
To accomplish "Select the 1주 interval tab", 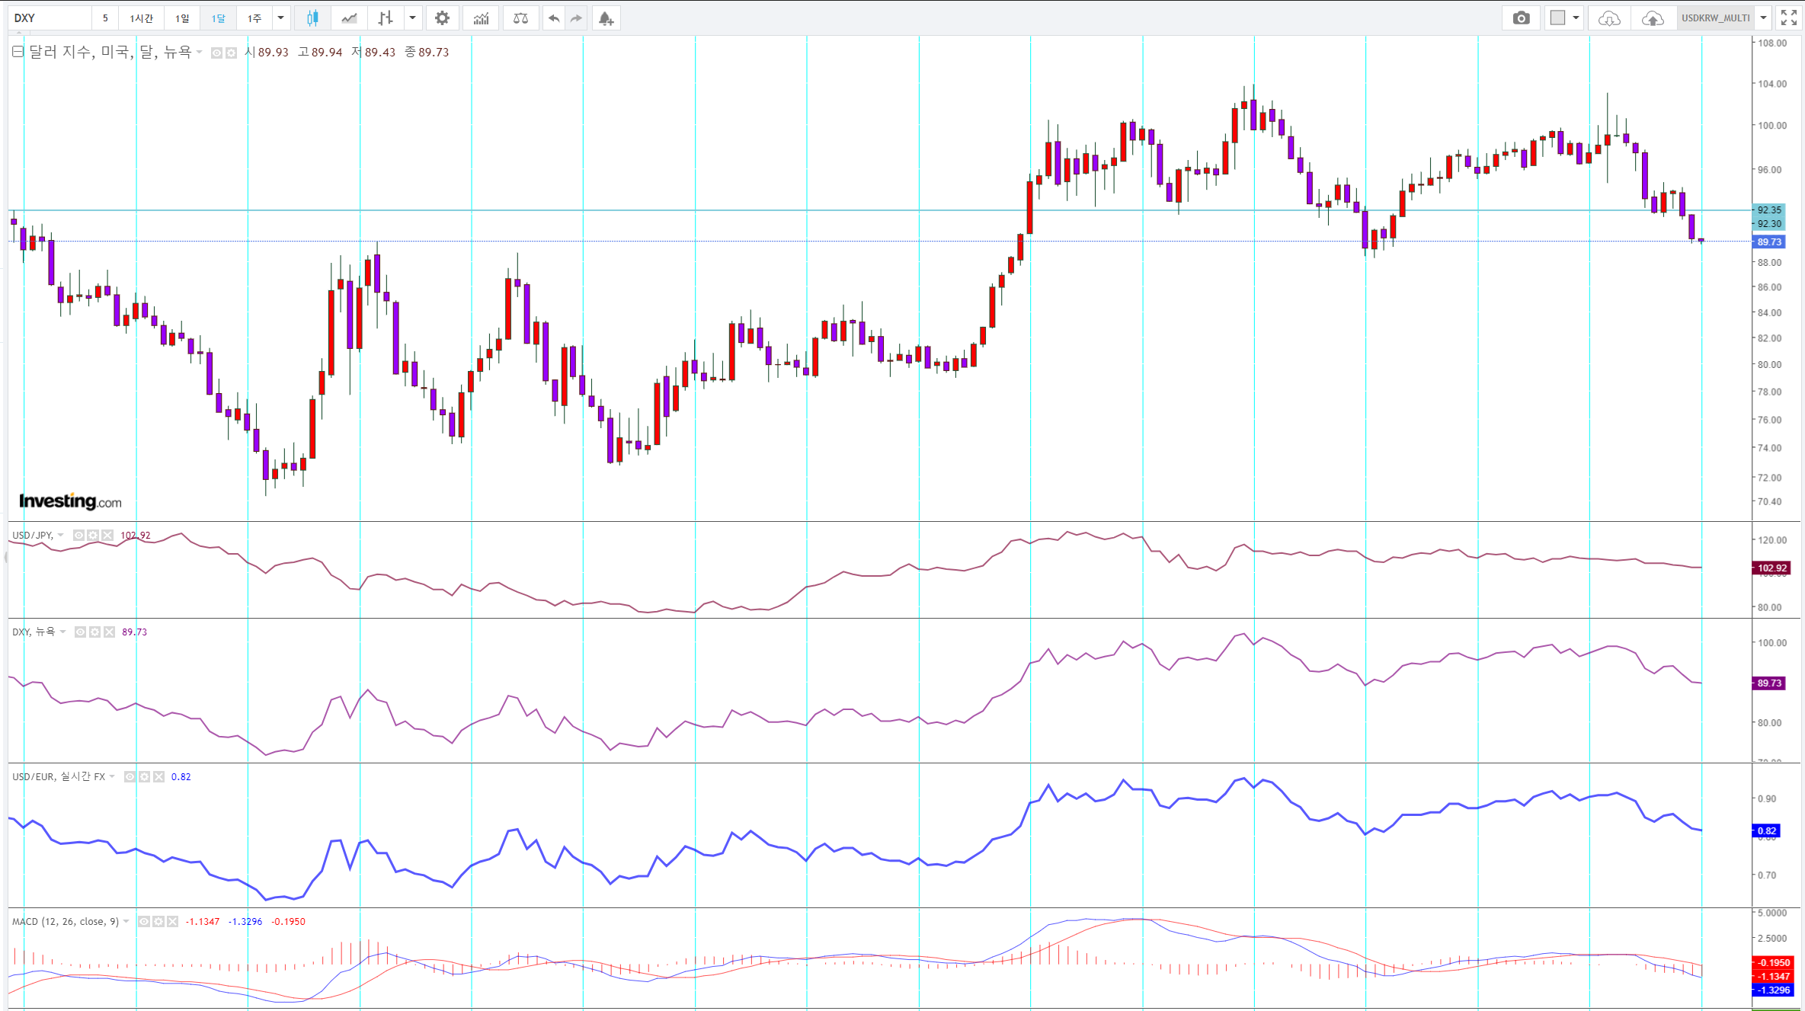I will pos(254,18).
